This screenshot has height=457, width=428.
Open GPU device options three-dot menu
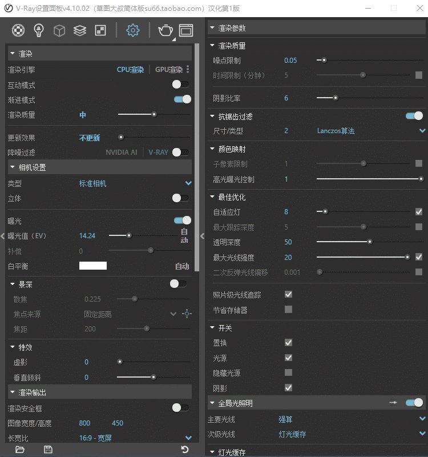[x=188, y=69]
